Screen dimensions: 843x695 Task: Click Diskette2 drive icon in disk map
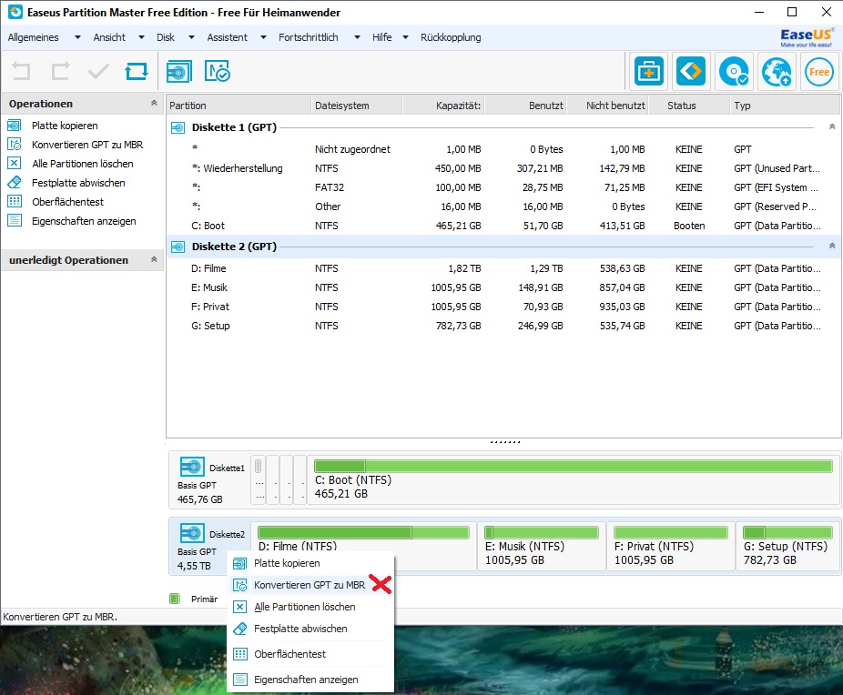point(192,533)
